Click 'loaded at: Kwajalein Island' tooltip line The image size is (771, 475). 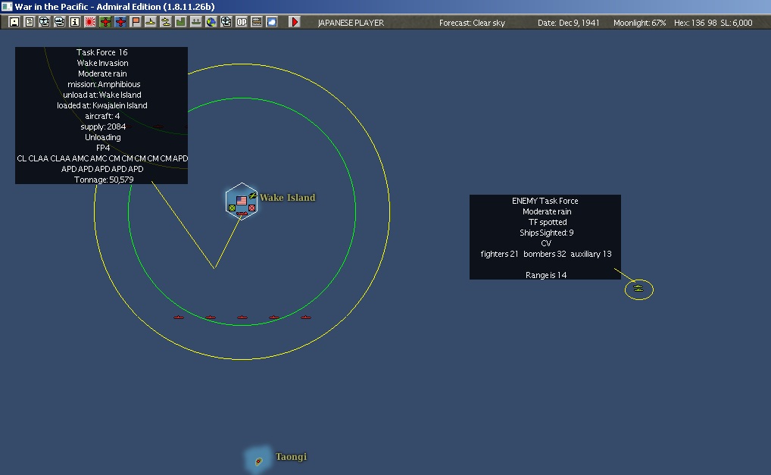tap(101, 105)
